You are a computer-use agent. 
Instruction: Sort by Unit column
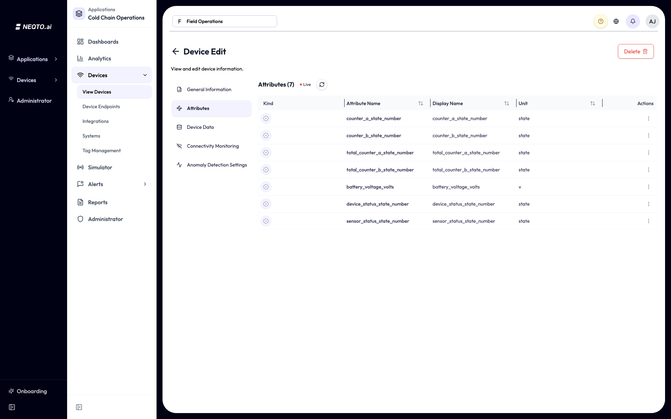point(593,103)
